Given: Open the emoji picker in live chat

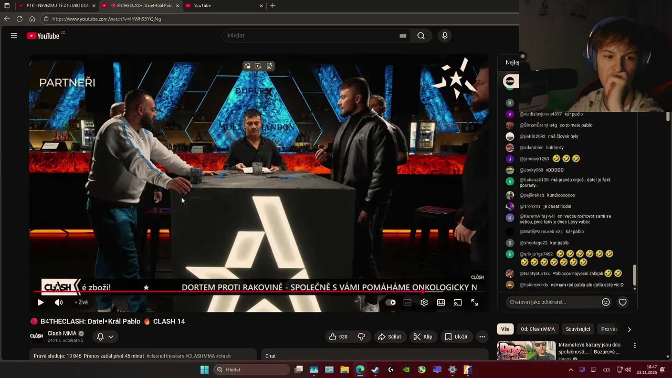Looking at the screenshot, I should pos(606,302).
